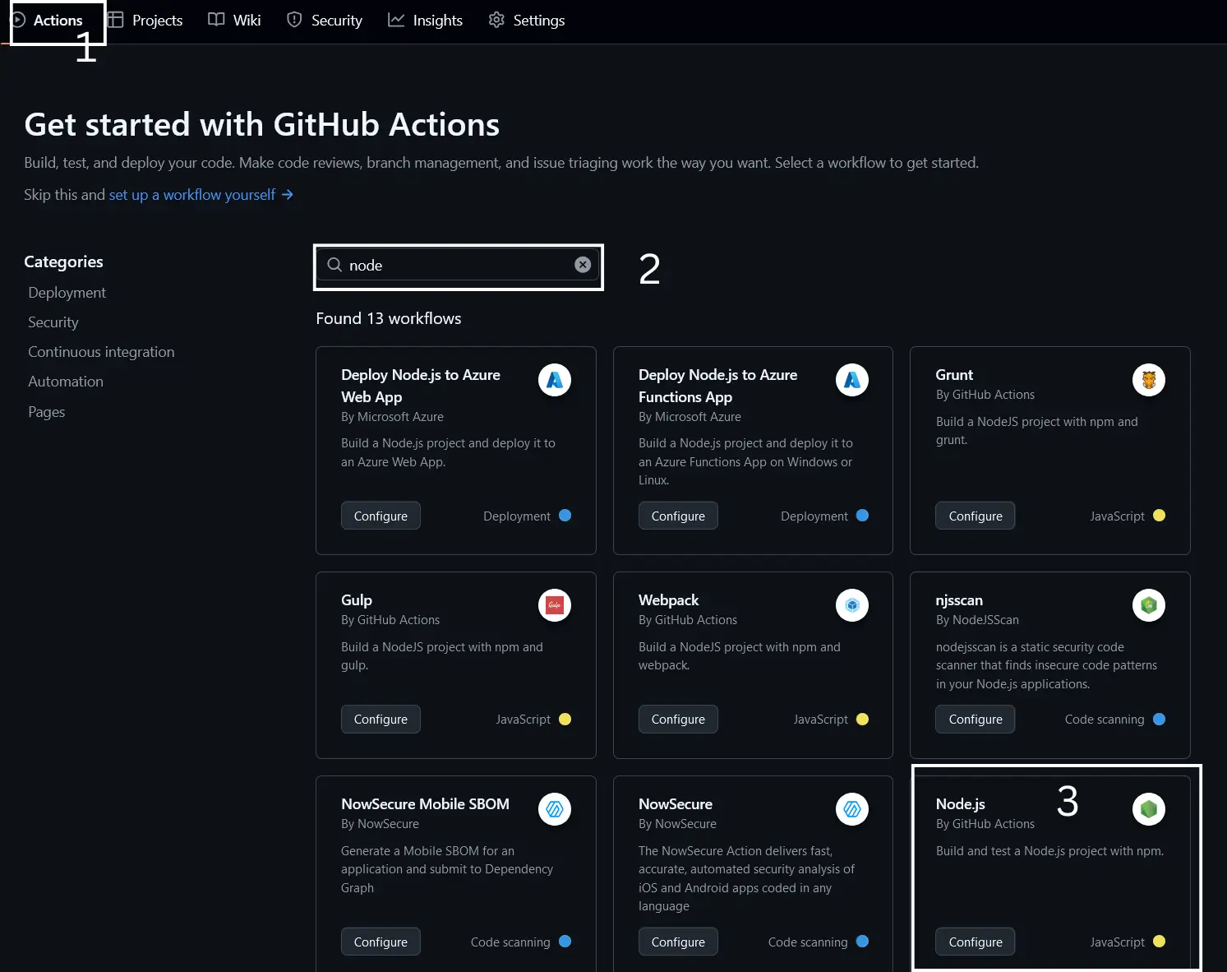Click the Node.js card title
The width and height of the screenshot is (1227, 972).
(960, 804)
